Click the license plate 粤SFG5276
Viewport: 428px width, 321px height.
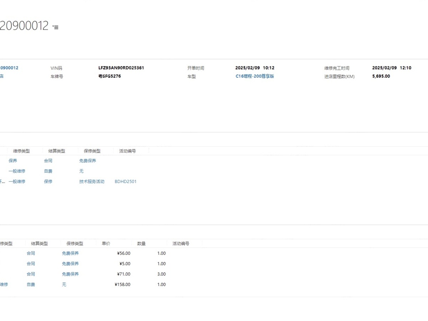(x=109, y=76)
